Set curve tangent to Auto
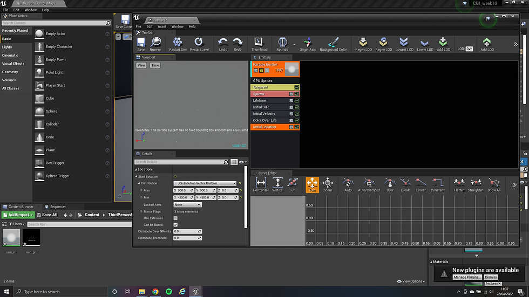The width and height of the screenshot is (529, 297). click(348, 185)
